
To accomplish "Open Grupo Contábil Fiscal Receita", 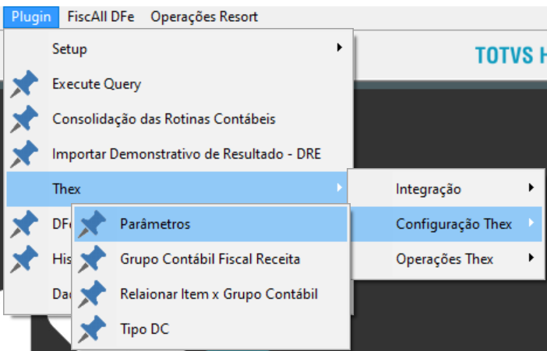I will point(210,259).
